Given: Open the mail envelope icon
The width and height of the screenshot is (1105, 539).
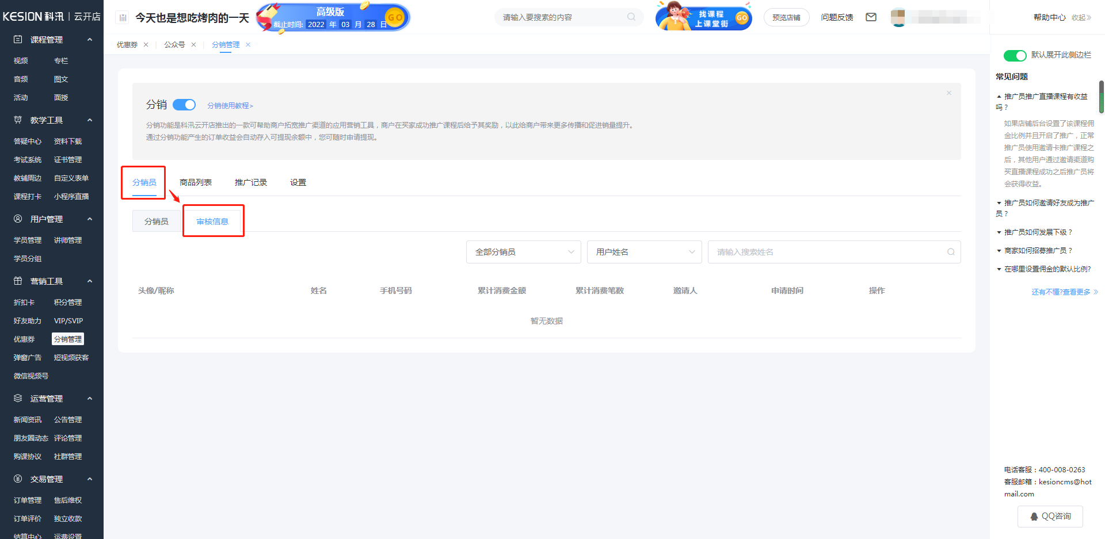Looking at the screenshot, I should point(871,17).
